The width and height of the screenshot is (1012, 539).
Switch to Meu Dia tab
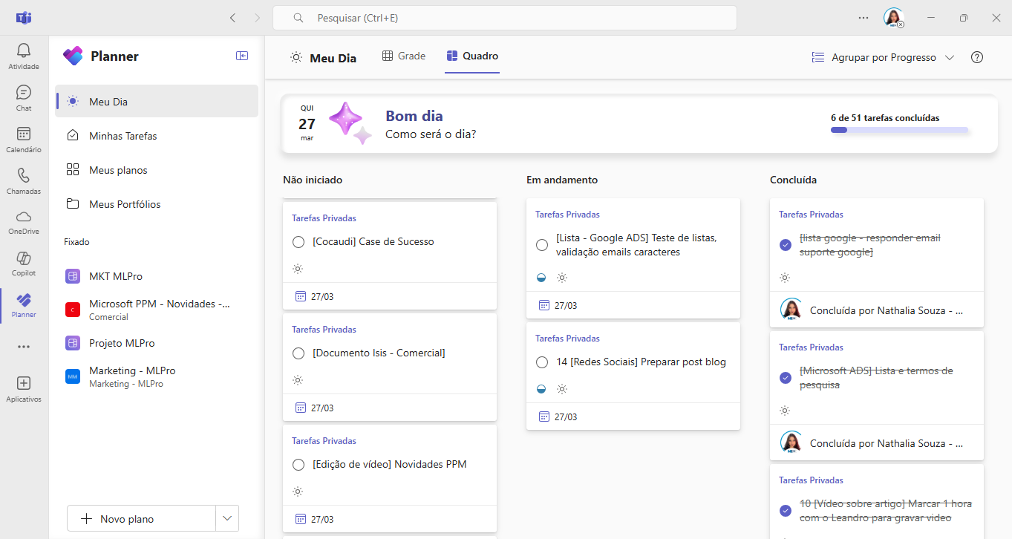tap(323, 57)
